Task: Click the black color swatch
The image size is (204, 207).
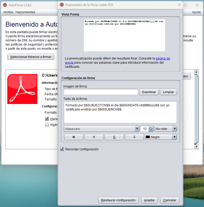Action: tap(148, 137)
